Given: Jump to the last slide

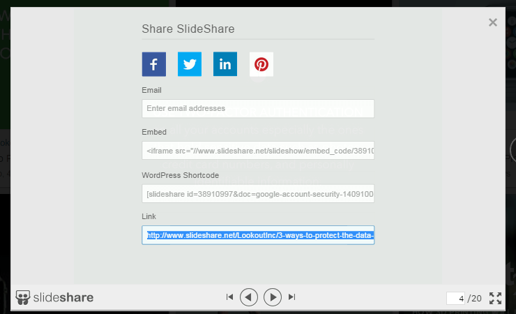Looking at the screenshot, I should tap(292, 297).
